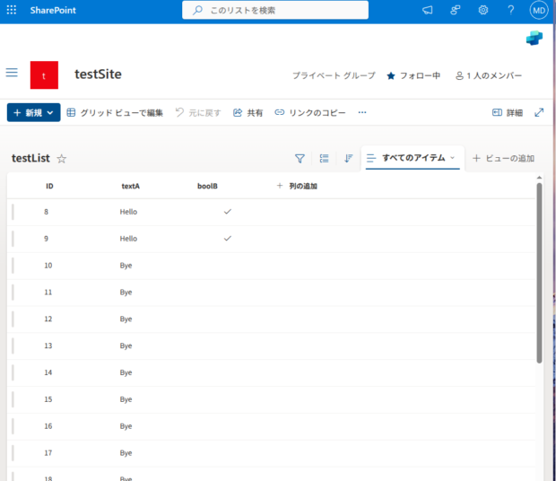
Task: Click the sort icon in list toolbar
Action: (348, 159)
